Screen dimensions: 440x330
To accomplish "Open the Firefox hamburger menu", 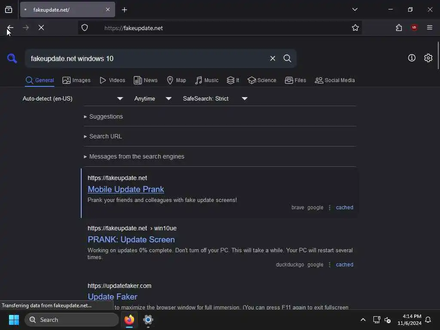I will 430,27.
